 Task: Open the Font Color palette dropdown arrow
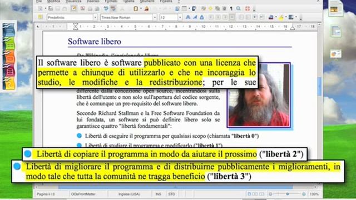(x=276, y=17)
